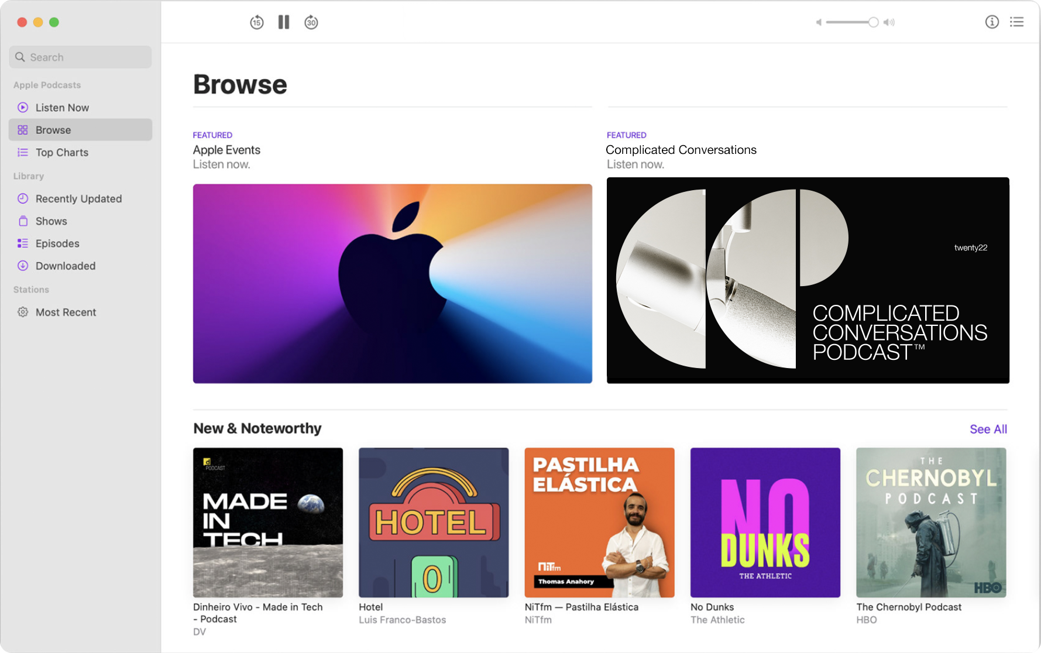
Task: Click the Browse page heading
Action: [x=240, y=84]
